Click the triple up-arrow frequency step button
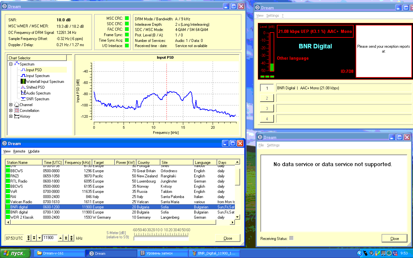The height and width of the screenshot is (258, 413). pos(71,238)
